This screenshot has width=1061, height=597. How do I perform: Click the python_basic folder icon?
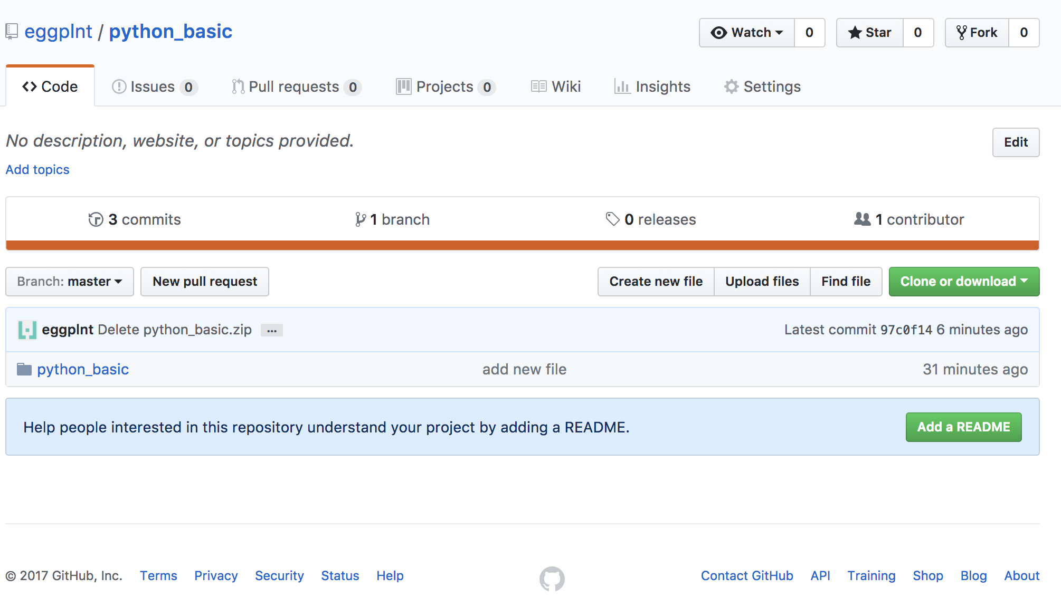tap(24, 369)
